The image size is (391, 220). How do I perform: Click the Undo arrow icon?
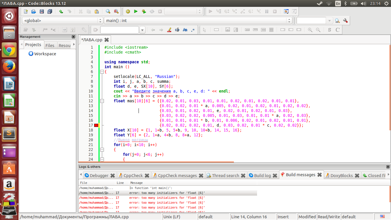[x=61, y=11]
